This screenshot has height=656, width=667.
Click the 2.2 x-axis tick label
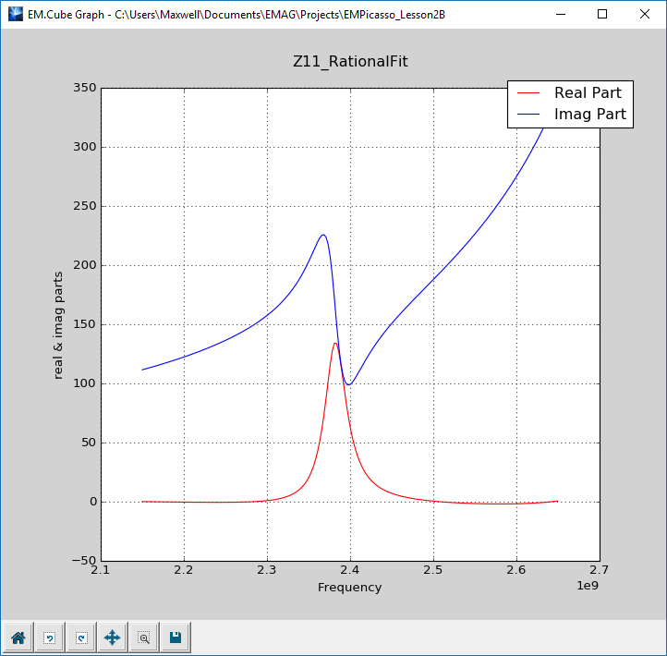point(183,570)
